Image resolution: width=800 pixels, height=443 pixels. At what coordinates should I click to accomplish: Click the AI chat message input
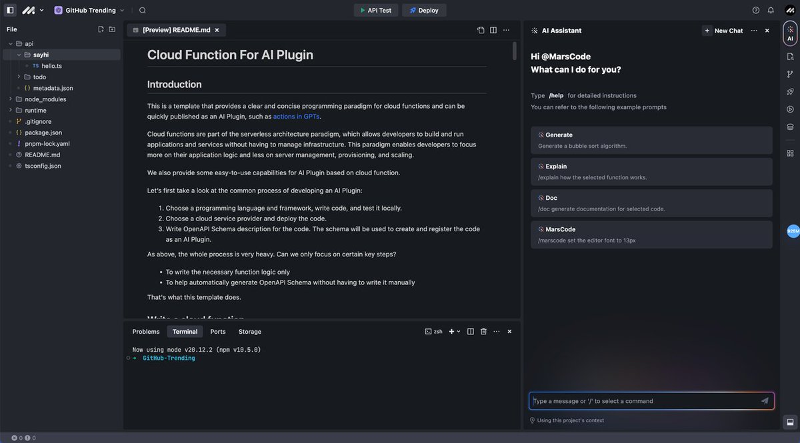pos(645,401)
